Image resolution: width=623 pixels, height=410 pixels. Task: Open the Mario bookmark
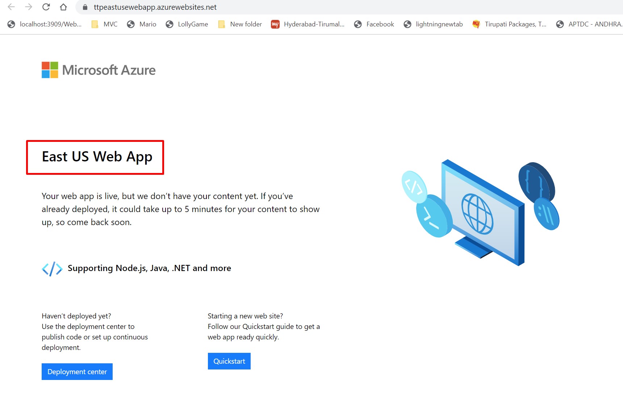coord(142,24)
